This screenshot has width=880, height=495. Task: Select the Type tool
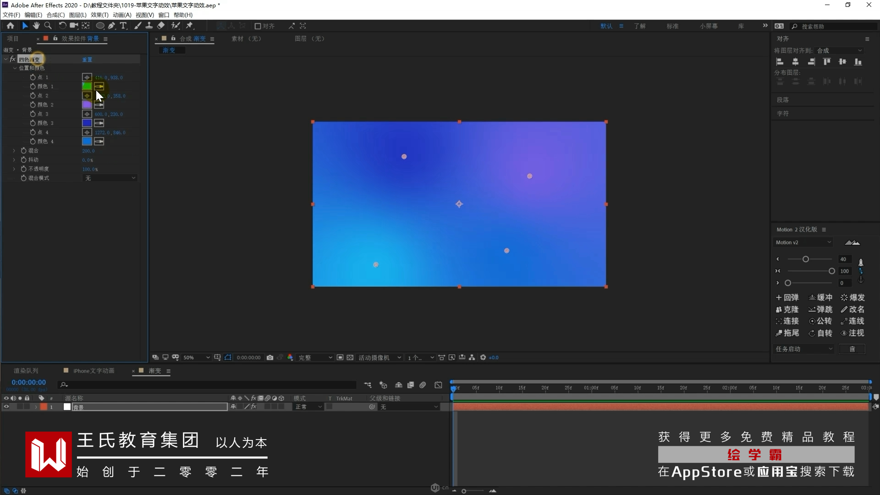click(x=123, y=26)
